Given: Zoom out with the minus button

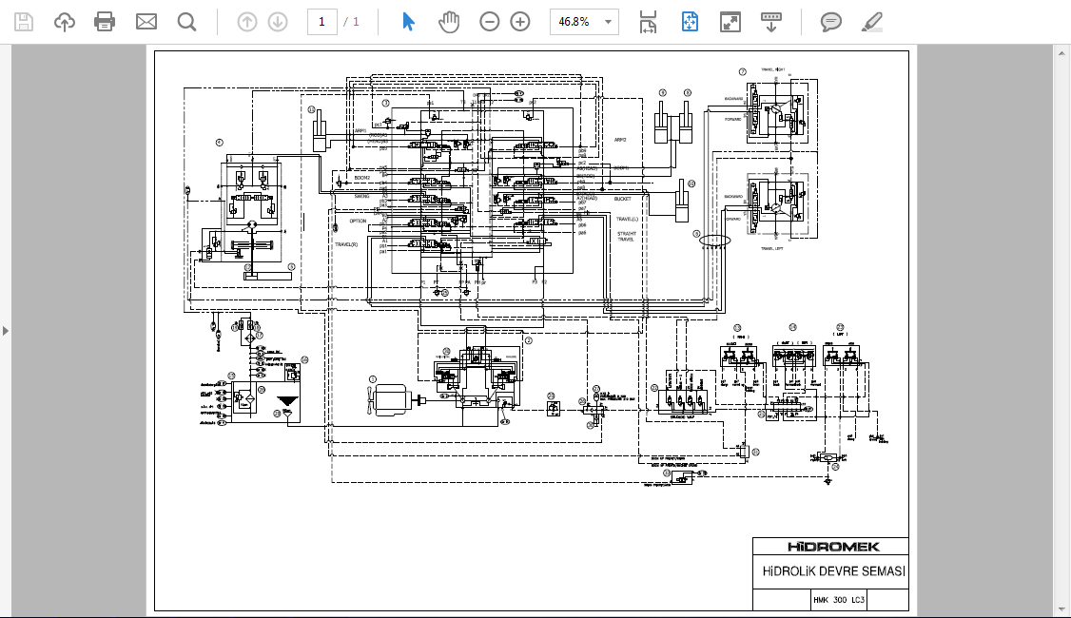Looking at the screenshot, I should [489, 22].
